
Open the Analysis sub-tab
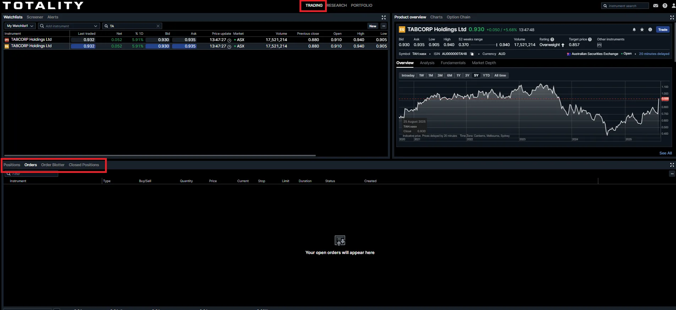(427, 63)
